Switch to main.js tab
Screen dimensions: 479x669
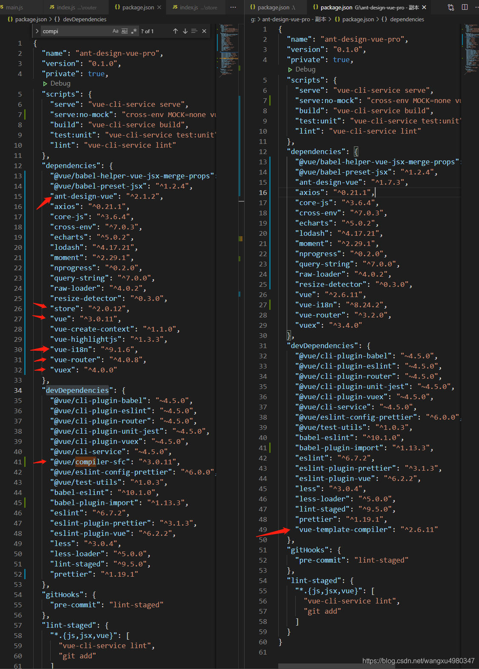15,7
